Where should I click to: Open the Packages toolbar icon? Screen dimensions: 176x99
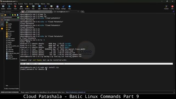57,7
